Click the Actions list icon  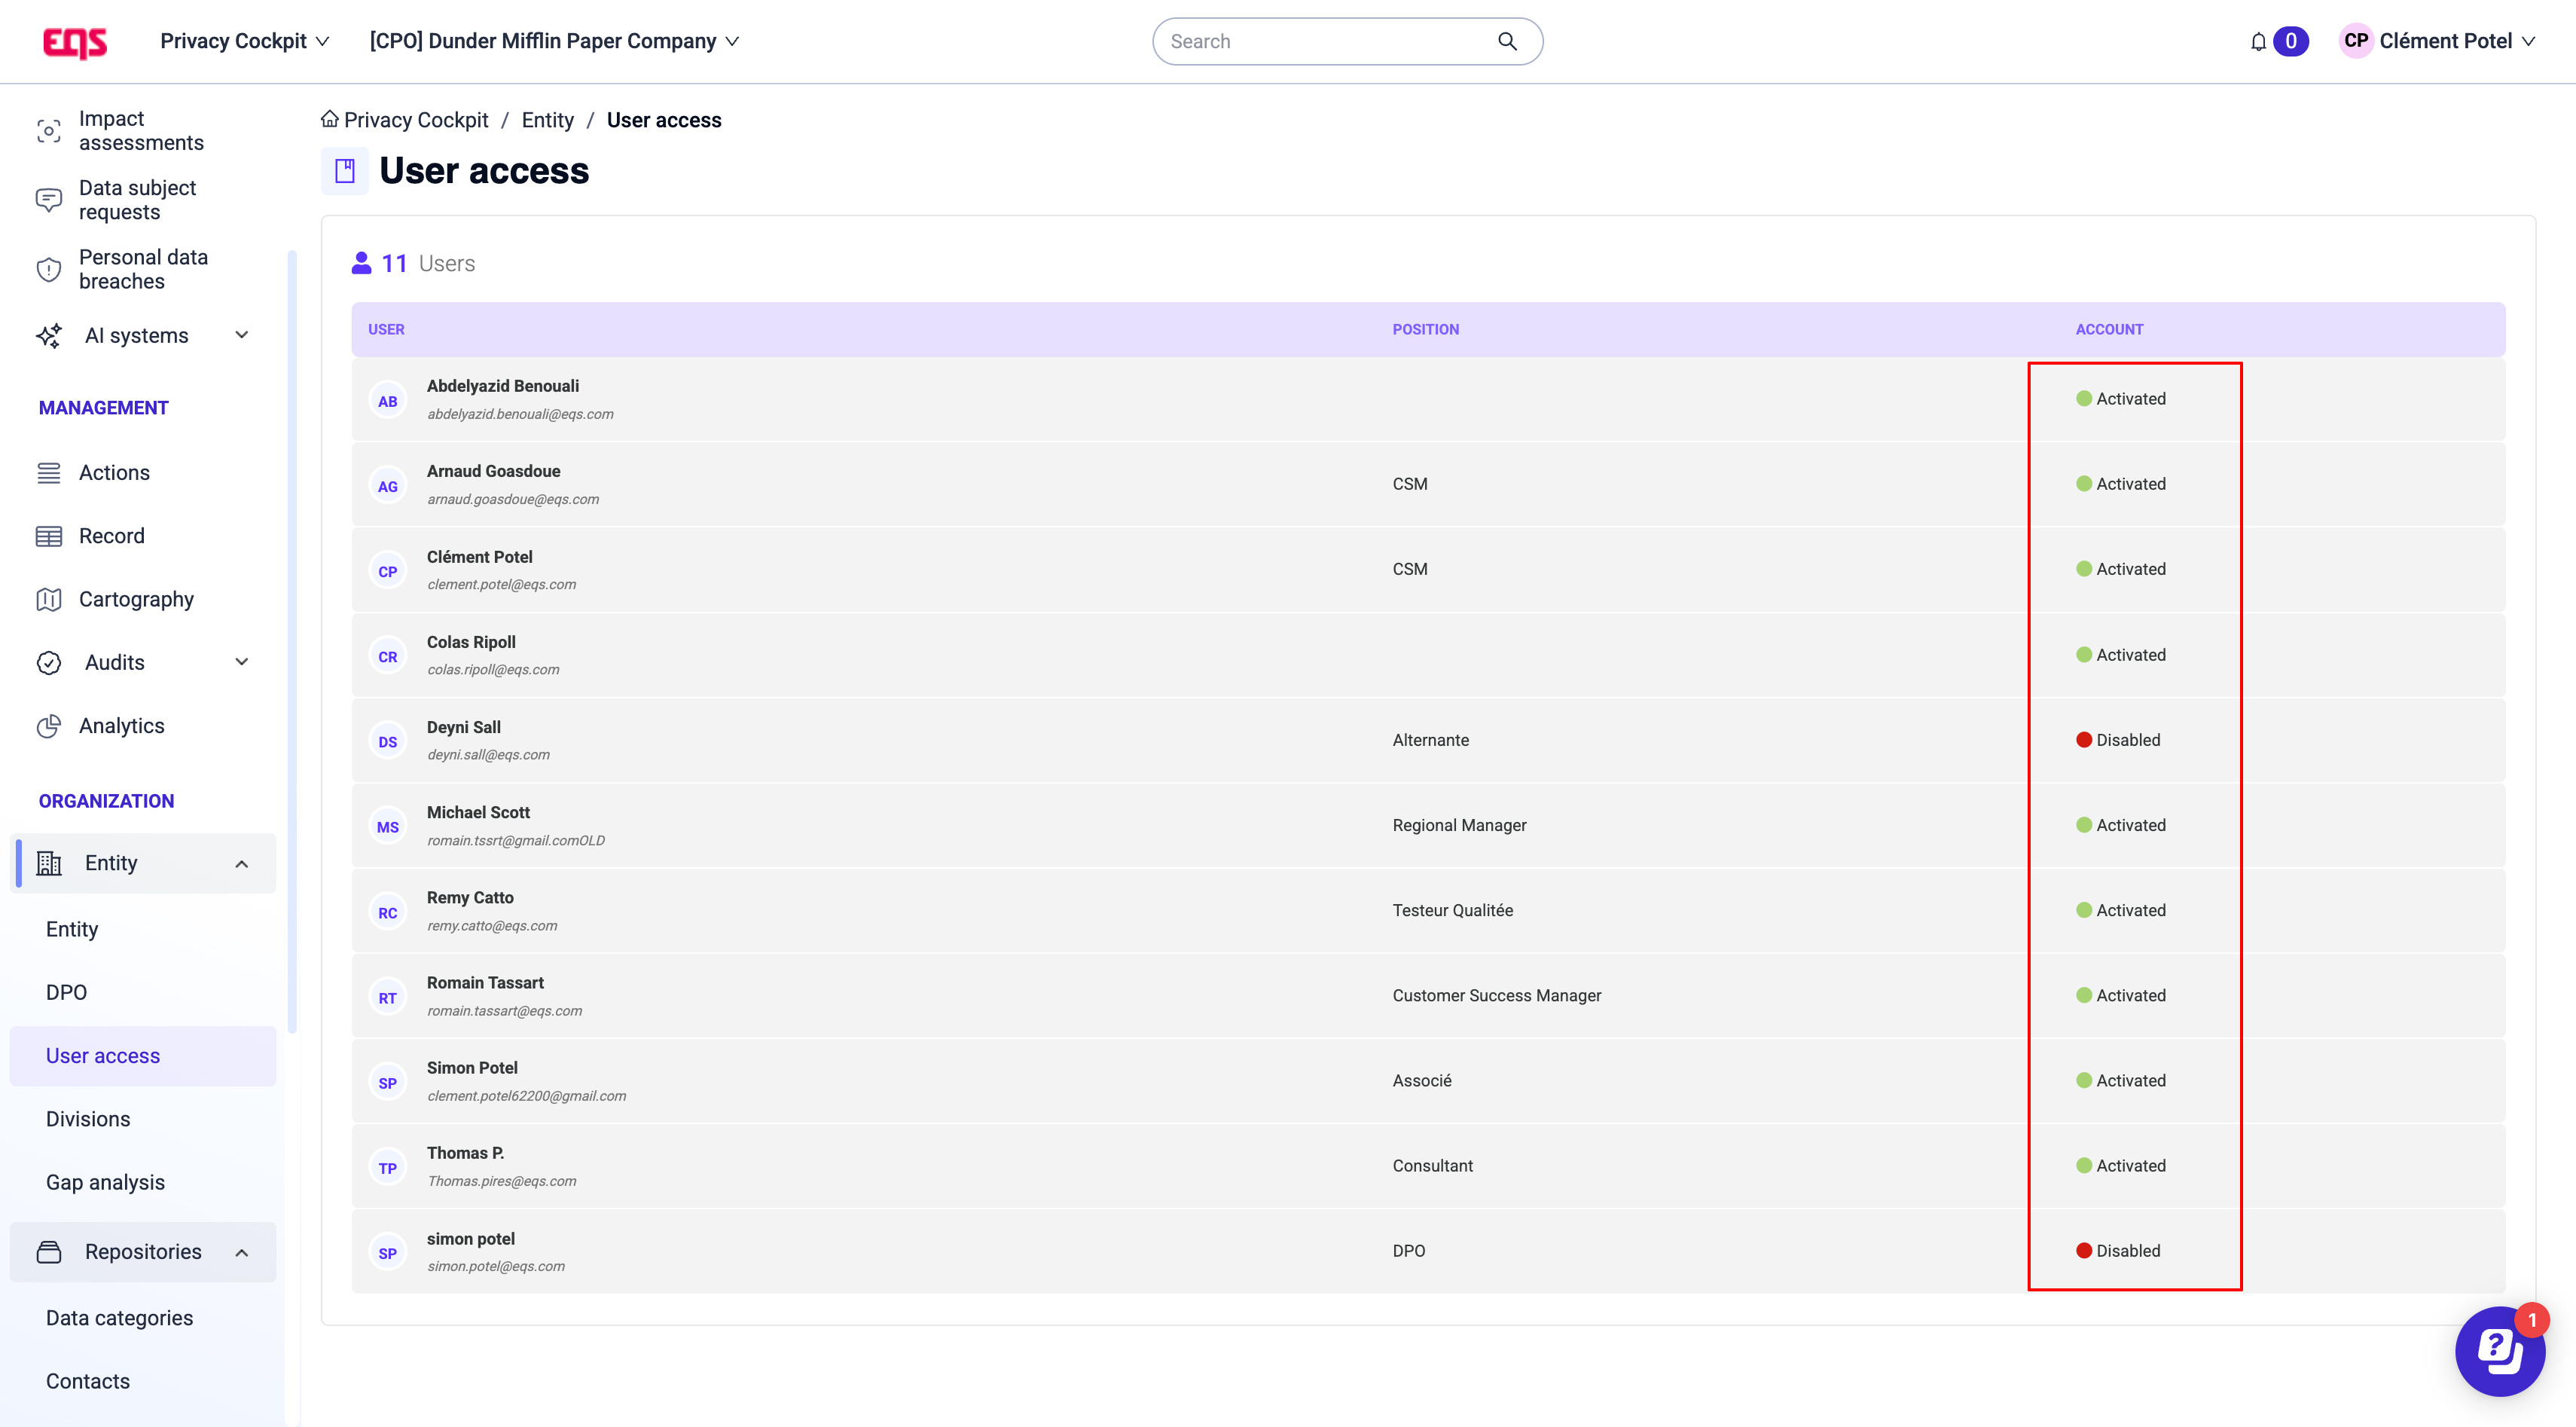click(x=49, y=473)
